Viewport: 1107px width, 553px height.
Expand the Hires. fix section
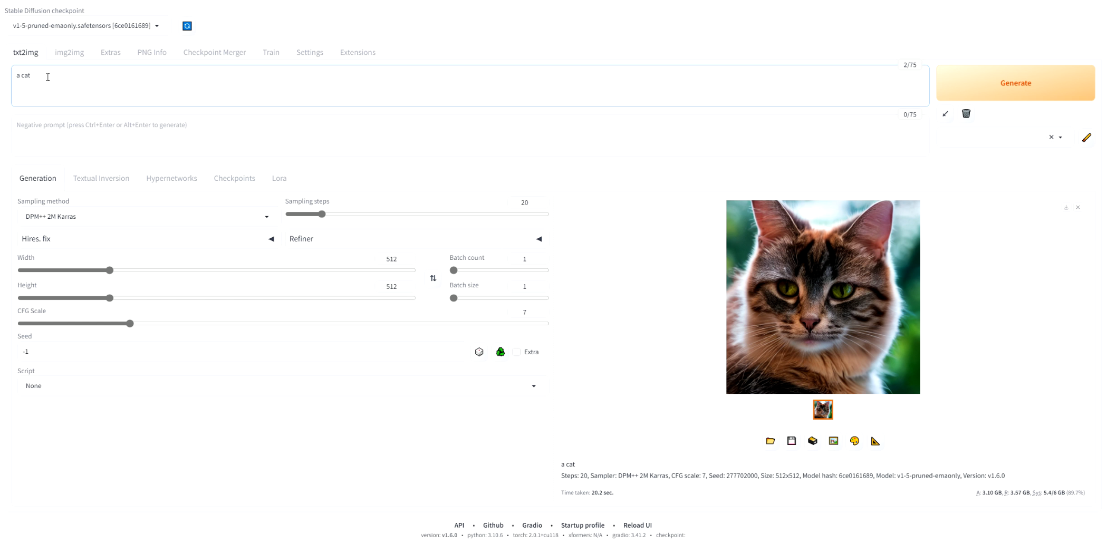point(148,239)
